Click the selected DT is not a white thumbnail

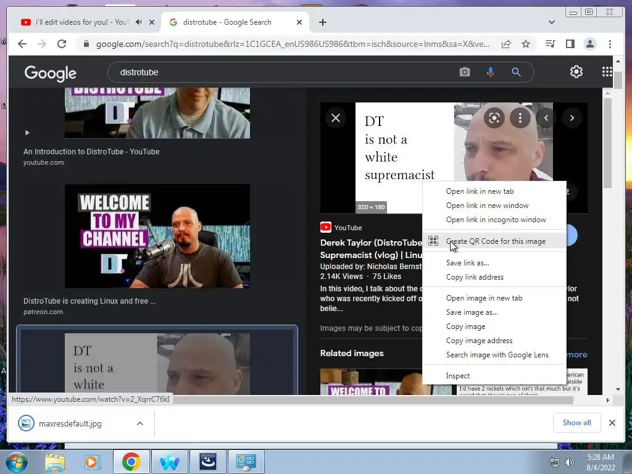point(157,364)
